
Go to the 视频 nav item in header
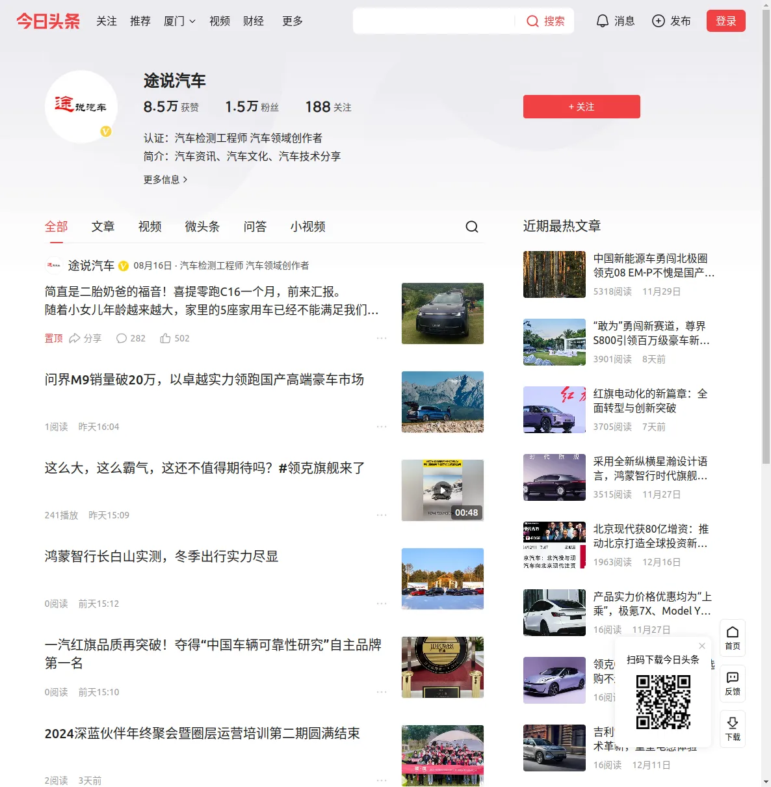[220, 21]
